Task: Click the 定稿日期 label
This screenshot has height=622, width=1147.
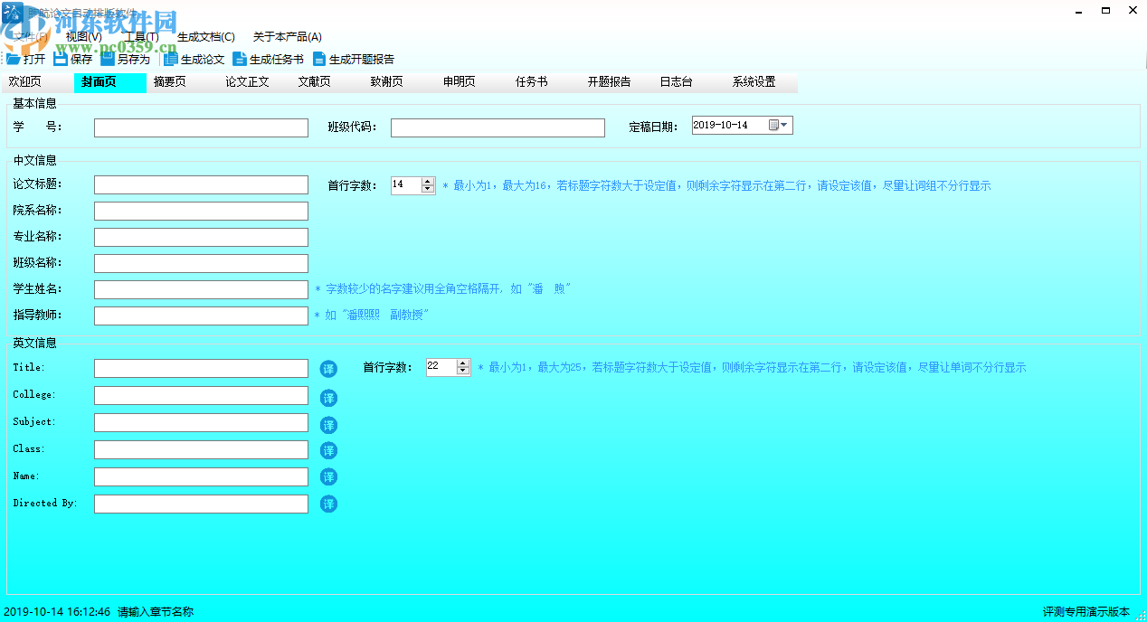Action: tap(653, 127)
